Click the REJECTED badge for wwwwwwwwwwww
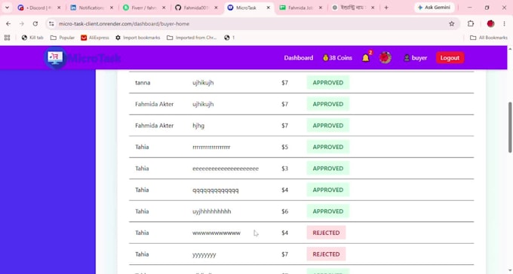This screenshot has height=274, width=513. (326, 233)
